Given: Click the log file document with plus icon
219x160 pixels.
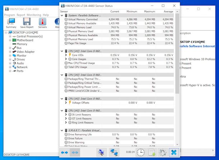Looking at the screenshot, I should pos(152,152).
